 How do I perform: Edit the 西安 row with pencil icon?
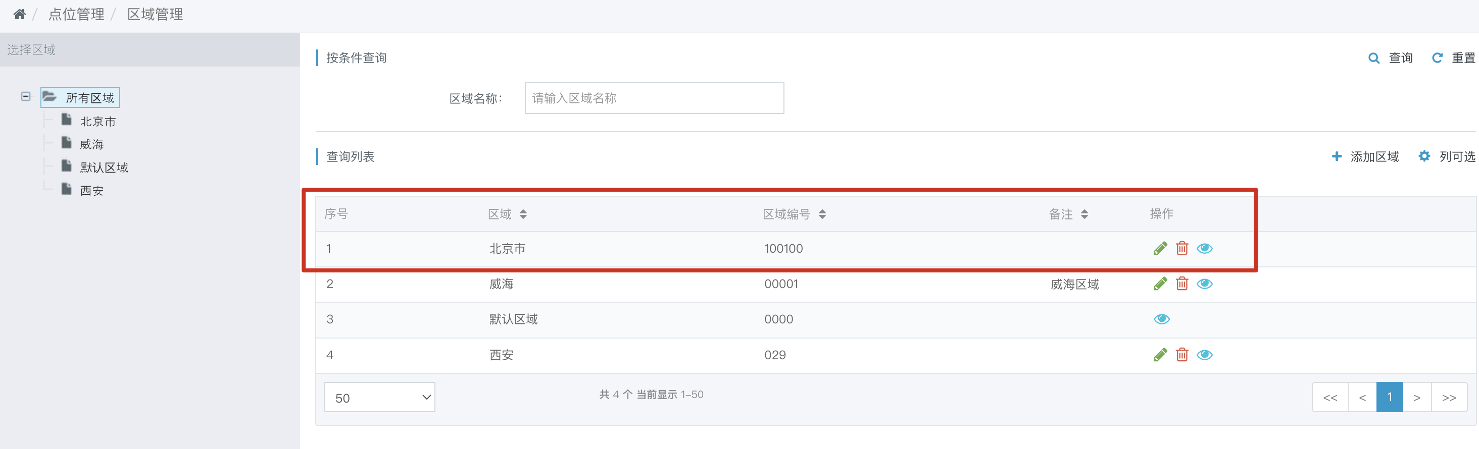(1160, 355)
